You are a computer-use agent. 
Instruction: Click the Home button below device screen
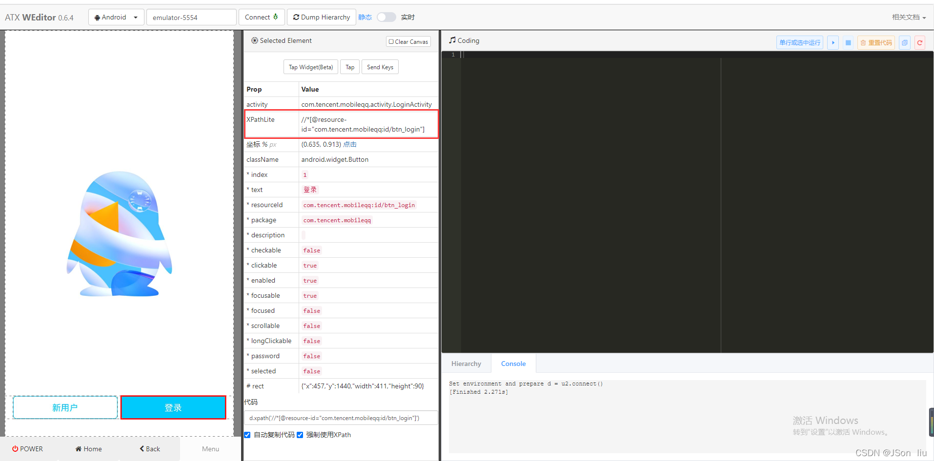[88, 449]
